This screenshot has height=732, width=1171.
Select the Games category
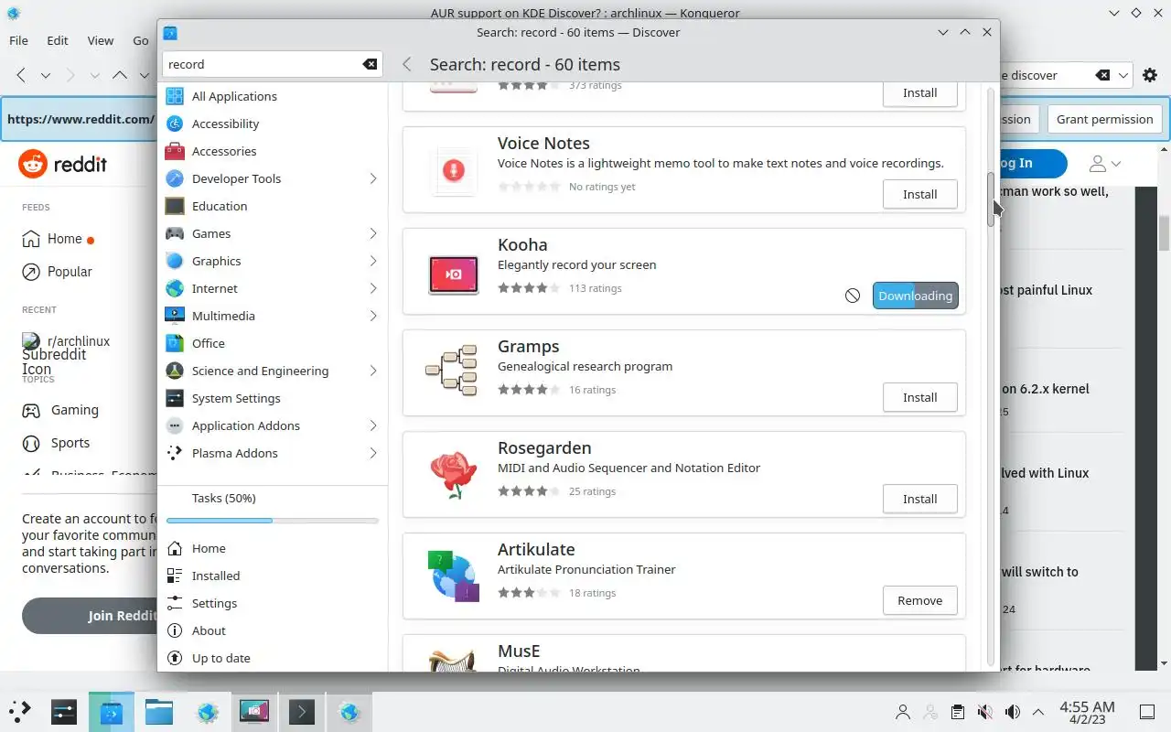(x=273, y=233)
